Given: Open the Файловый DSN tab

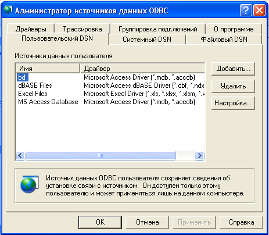Looking at the screenshot, I should [x=224, y=40].
